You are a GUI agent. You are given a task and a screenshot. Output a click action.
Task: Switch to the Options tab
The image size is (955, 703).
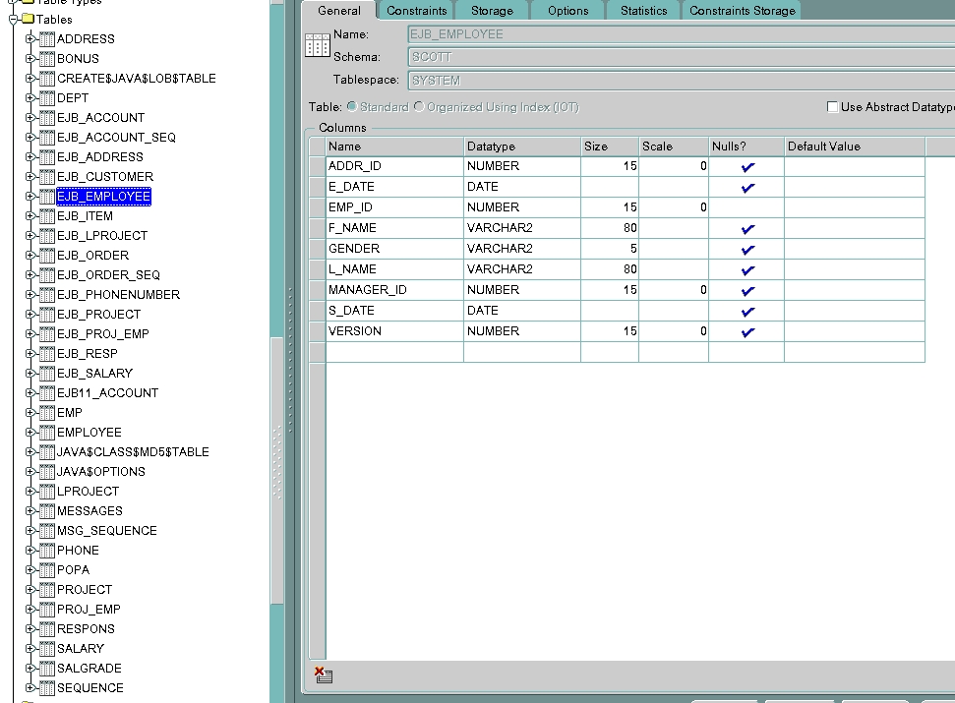pos(568,11)
